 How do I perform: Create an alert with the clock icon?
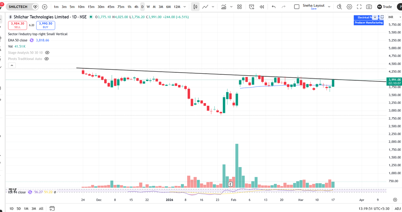tap(251, 6)
